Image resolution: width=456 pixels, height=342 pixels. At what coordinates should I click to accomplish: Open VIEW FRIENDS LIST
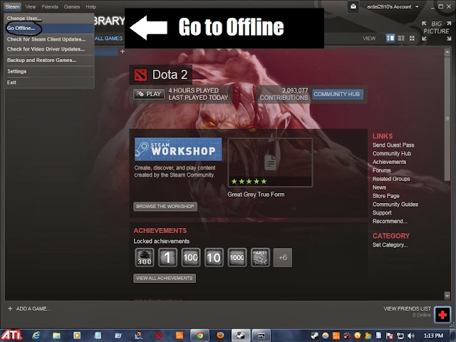tap(407, 309)
